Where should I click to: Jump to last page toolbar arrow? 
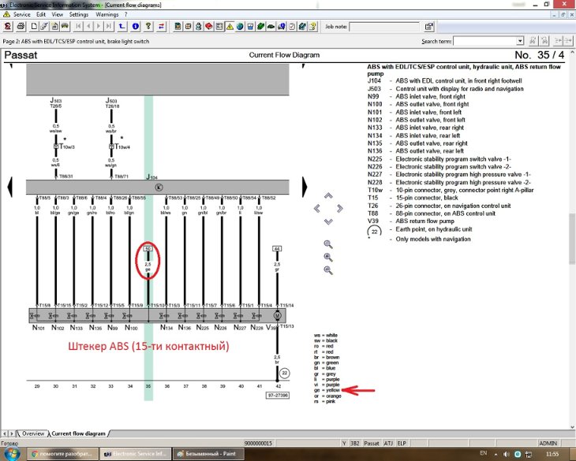(x=109, y=27)
